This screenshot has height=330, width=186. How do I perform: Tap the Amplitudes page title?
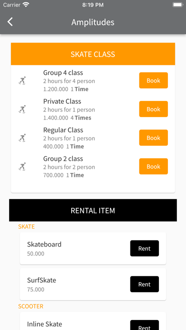click(93, 22)
